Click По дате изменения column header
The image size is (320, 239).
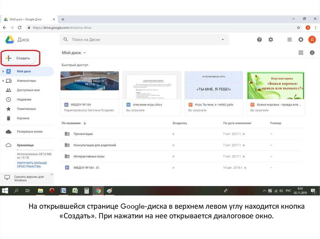237,123
